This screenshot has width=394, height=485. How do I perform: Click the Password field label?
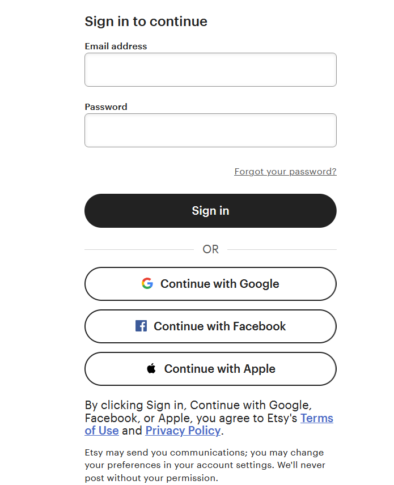click(106, 107)
